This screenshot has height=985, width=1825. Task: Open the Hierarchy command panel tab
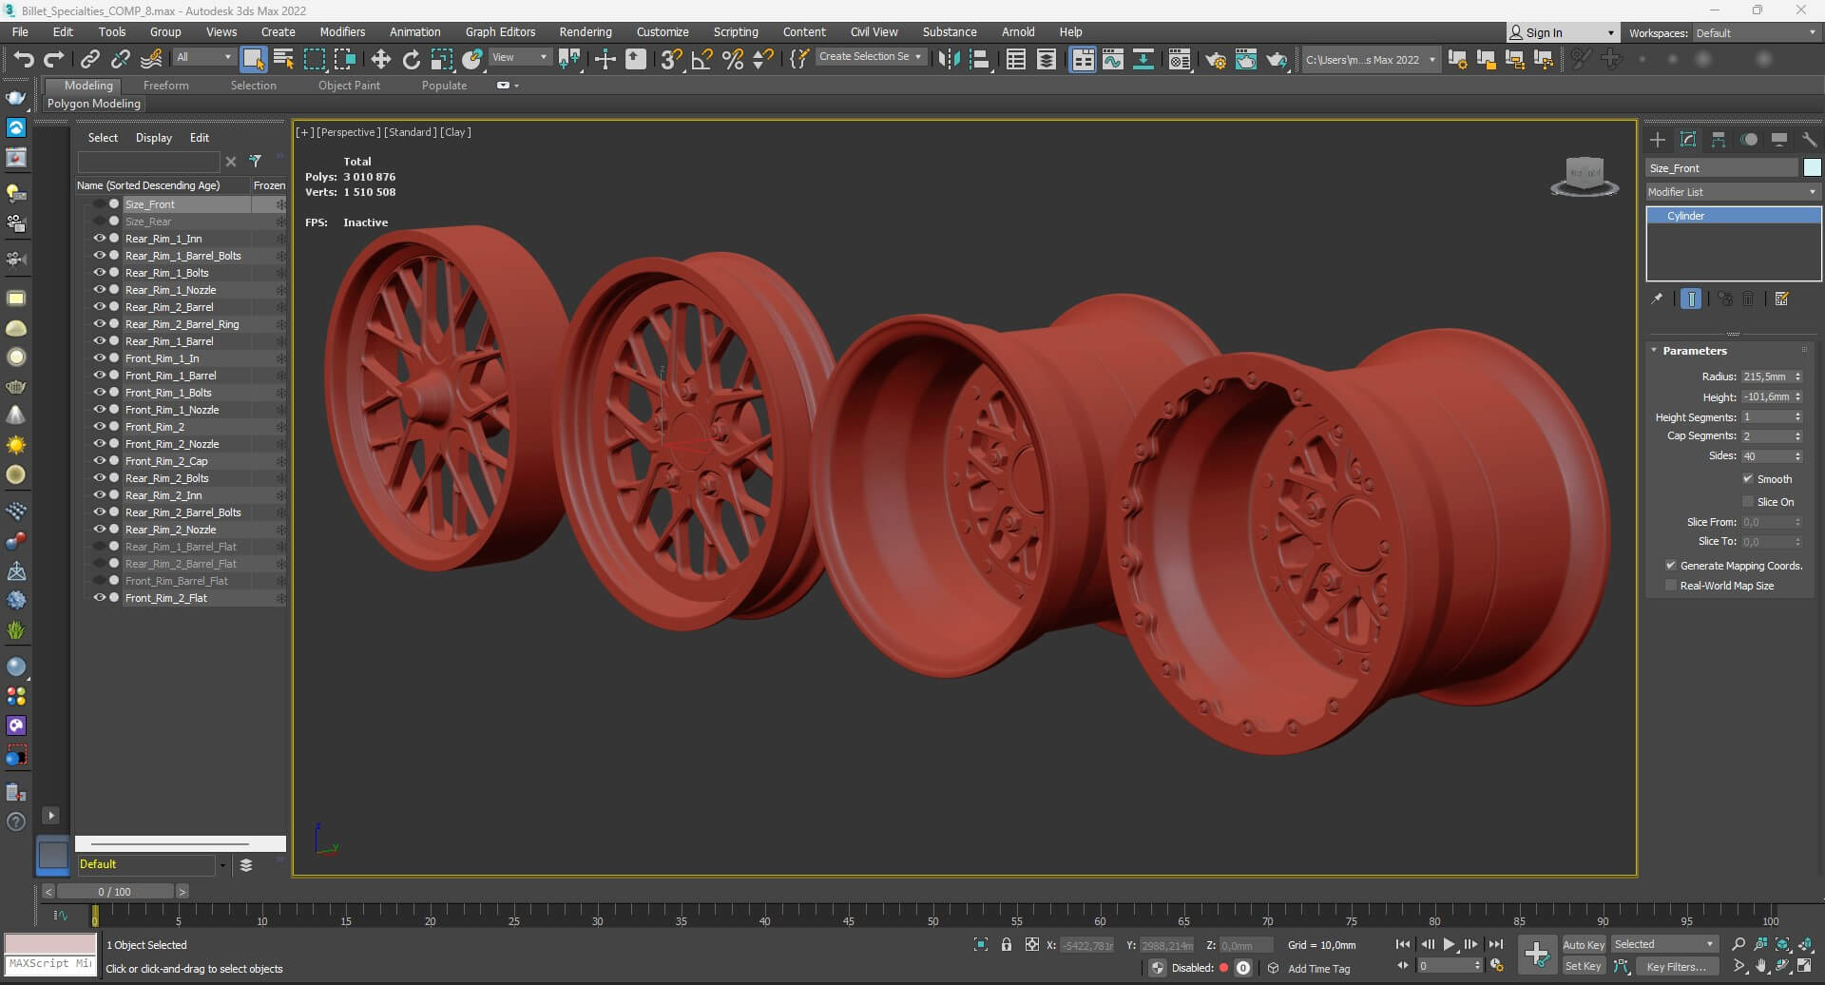tap(1719, 140)
